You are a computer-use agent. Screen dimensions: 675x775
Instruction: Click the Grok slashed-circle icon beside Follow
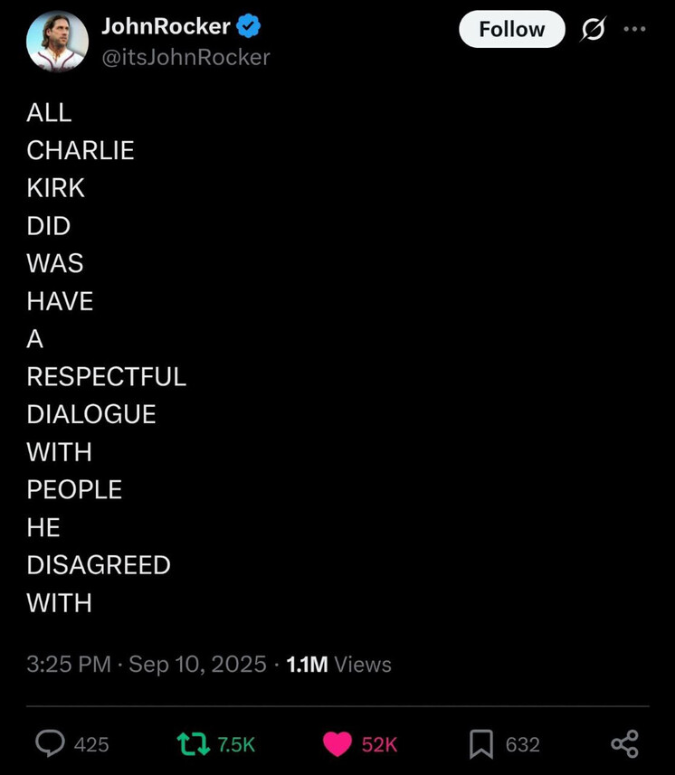click(593, 30)
